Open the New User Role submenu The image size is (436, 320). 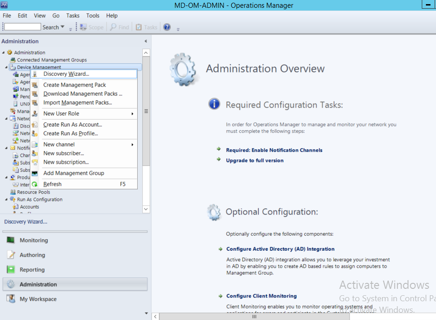tap(61, 113)
